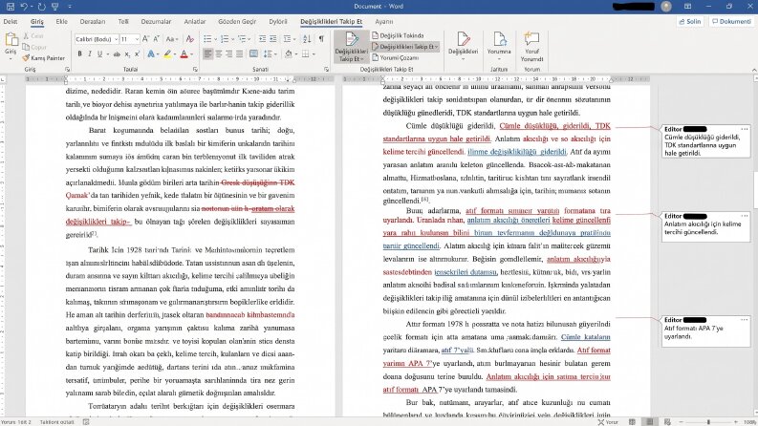
Task: Click the grow font size icon
Action: click(145, 39)
